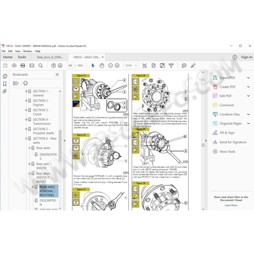254x254 pixels.
Task: Select the DESCRIPTION bookmark
Action: 48,202
